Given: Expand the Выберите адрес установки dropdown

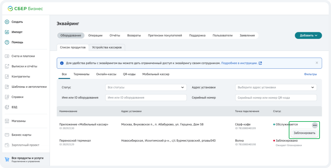Looking at the screenshot, I should pos(276,87).
